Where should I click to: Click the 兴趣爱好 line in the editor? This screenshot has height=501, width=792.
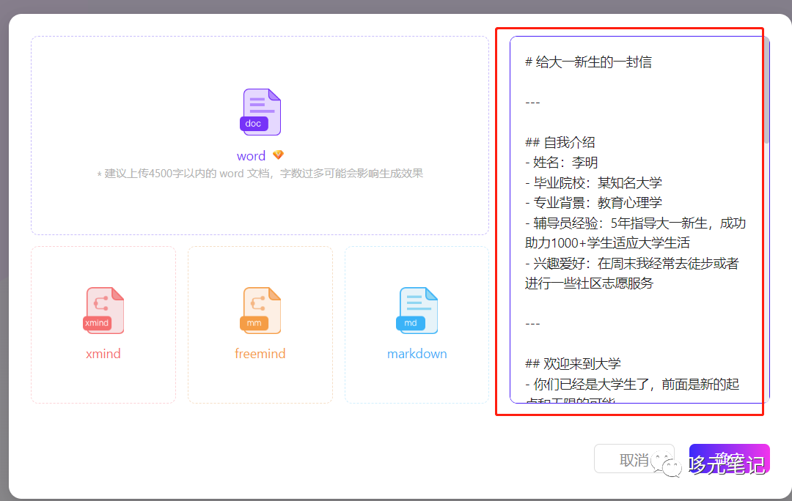631,264
